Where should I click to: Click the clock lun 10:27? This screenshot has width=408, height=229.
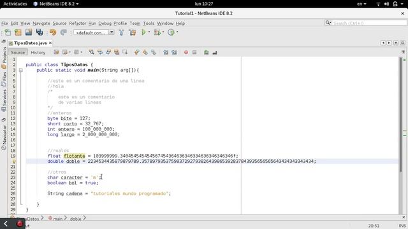[204, 4]
